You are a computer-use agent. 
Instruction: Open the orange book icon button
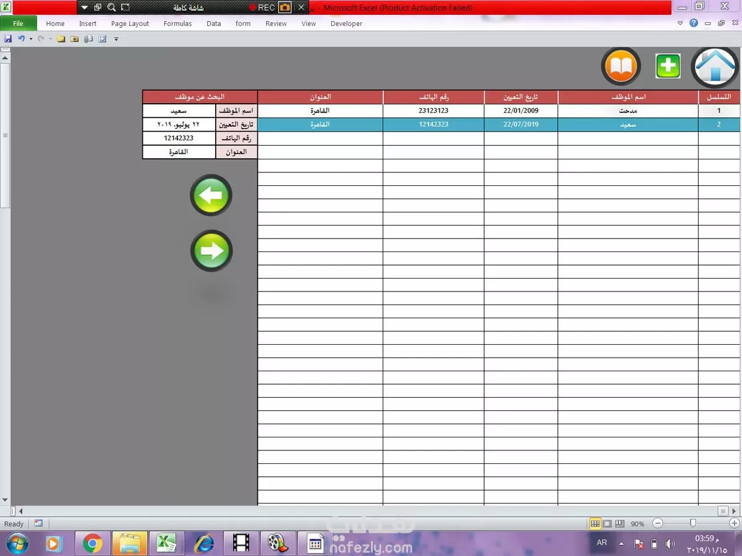[621, 67]
